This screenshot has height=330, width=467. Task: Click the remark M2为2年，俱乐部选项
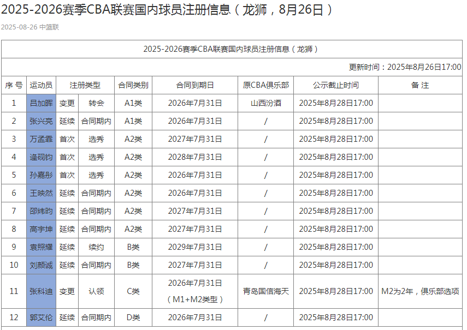(419, 290)
